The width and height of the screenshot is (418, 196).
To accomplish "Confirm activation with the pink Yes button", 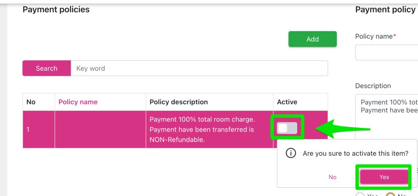I will click(x=384, y=177).
